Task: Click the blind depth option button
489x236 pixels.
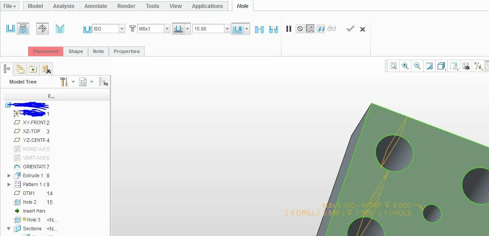Action: coord(178,29)
